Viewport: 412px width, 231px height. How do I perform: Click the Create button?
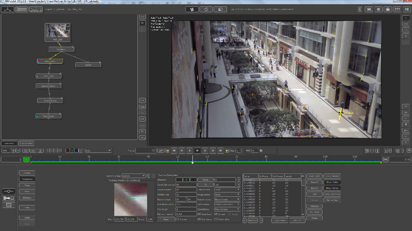[27, 173]
